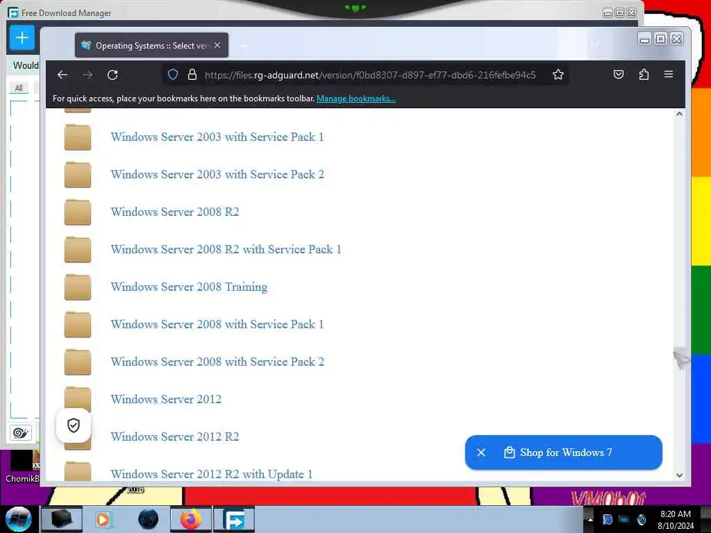The image size is (711, 533).
Task: Open the Windows Server 2012 link
Action: tap(166, 399)
